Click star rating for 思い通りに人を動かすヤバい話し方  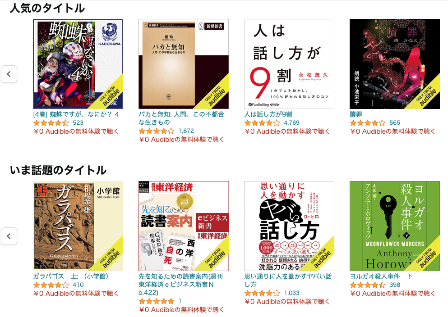tap(262, 293)
